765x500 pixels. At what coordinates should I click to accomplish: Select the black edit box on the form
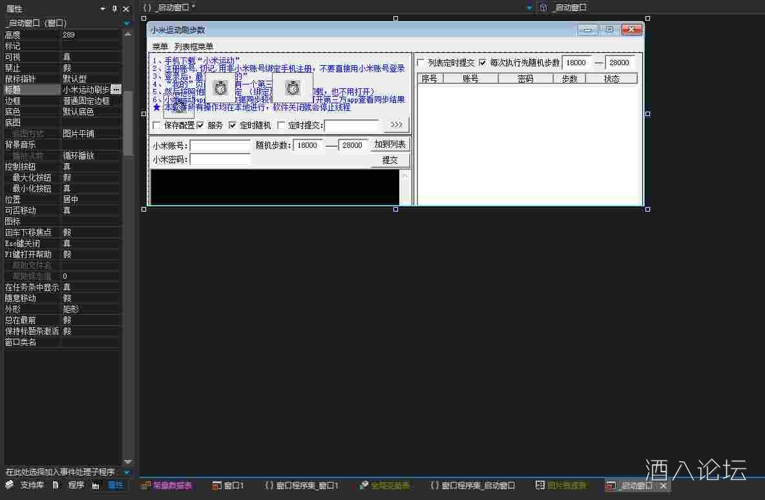click(x=275, y=187)
